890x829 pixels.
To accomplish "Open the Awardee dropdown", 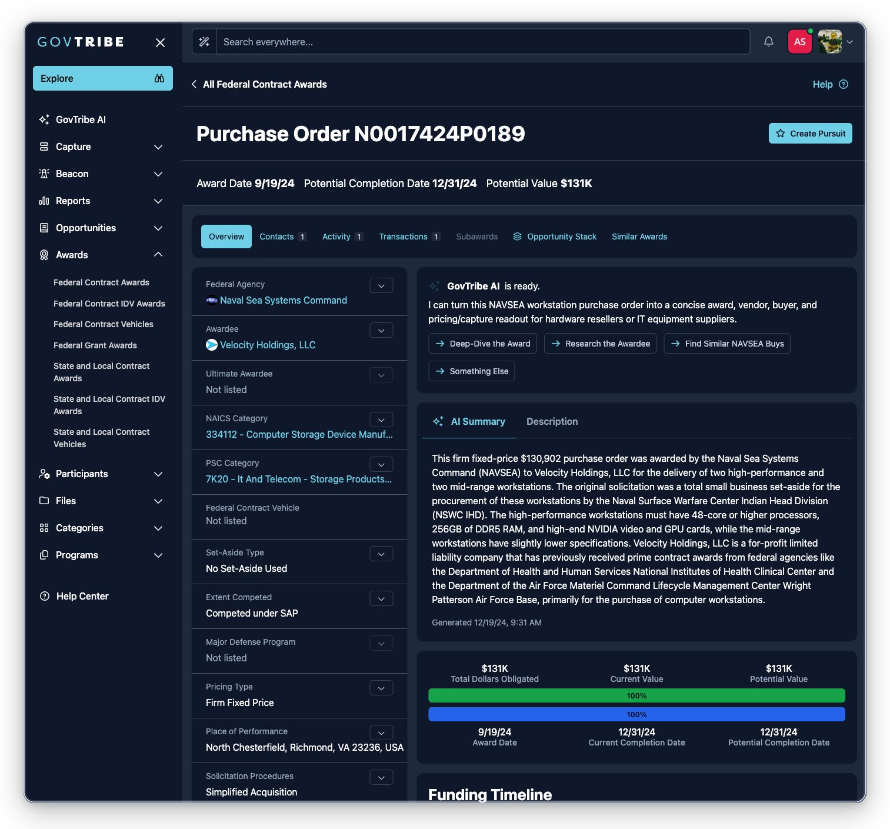I will click(381, 330).
